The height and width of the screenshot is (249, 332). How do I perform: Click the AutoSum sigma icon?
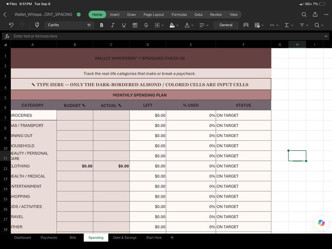(x=287, y=25)
